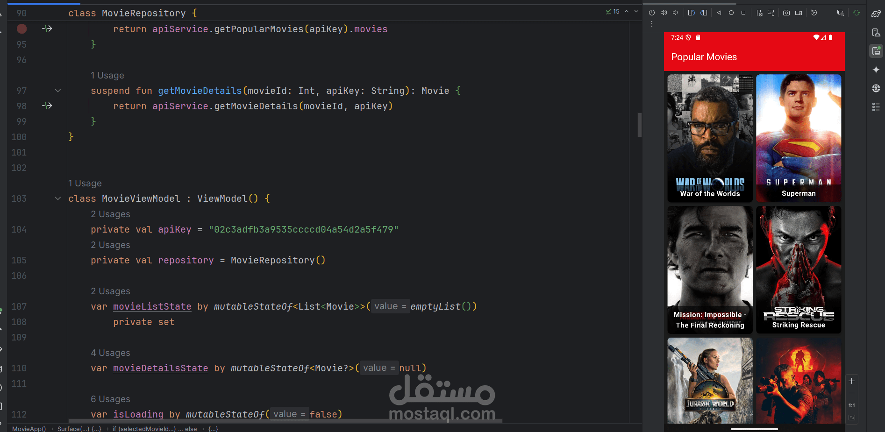This screenshot has width=885, height=432.
Task: Click the isLoading variable name
Action: pos(138,415)
